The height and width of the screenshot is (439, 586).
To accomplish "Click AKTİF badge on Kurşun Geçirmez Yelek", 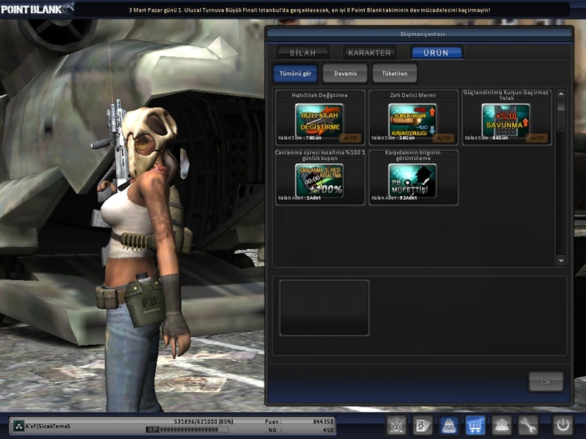I will tap(537, 138).
